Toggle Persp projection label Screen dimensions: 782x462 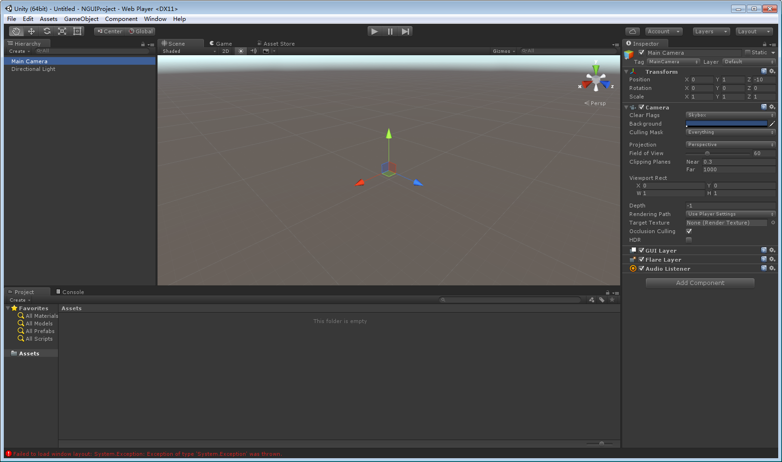595,103
